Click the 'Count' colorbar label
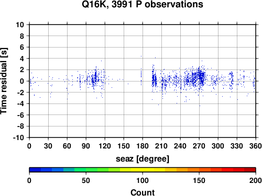The width and height of the screenshot is (262, 196). (x=143, y=192)
